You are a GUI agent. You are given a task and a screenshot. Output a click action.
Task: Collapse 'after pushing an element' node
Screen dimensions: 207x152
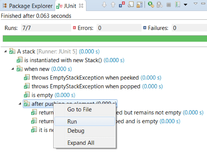[x=20, y=104]
